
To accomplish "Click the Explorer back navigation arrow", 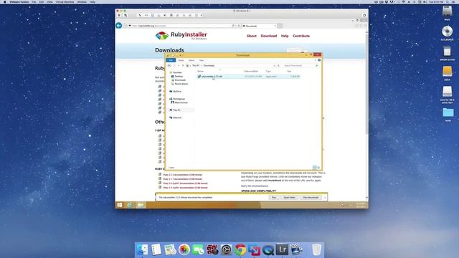I will point(169,65).
